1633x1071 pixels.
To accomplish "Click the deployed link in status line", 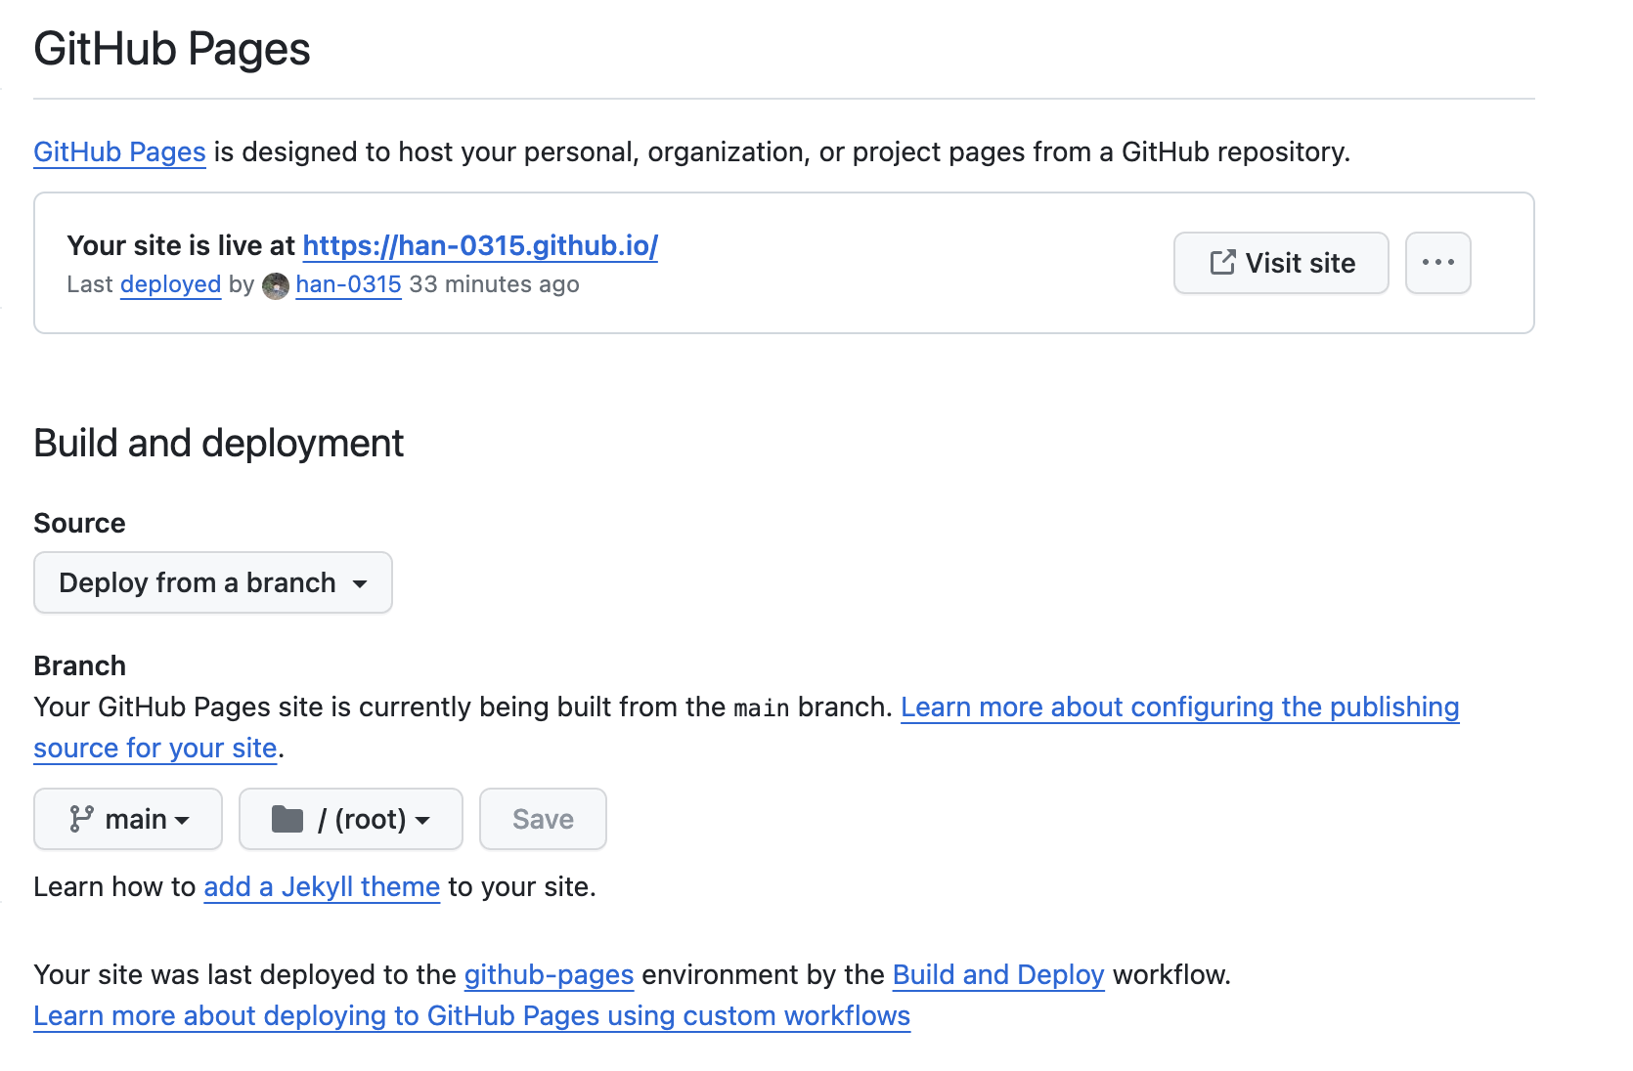I will pyautogui.click(x=171, y=284).
